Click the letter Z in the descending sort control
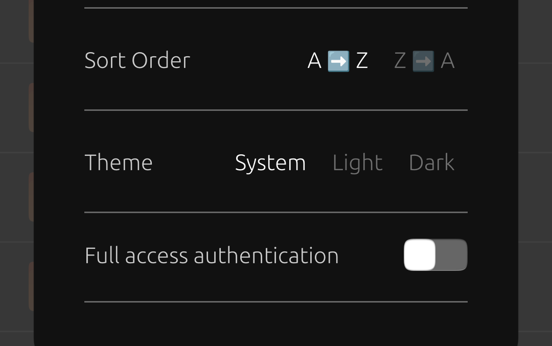This screenshot has height=346, width=552. coord(399,60)
